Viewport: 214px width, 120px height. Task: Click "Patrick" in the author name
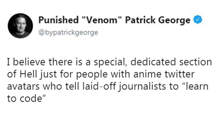[x=140, y=20]
